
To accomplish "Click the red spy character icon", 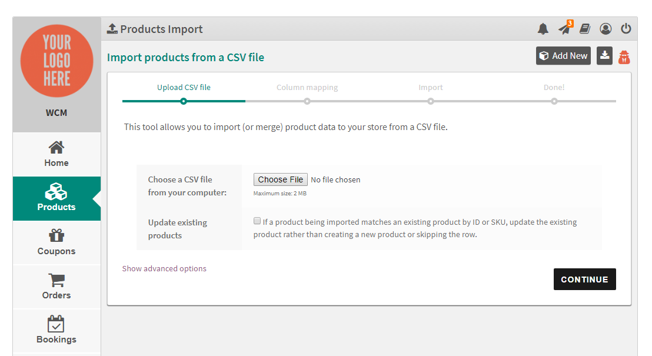I will [624, 57].
